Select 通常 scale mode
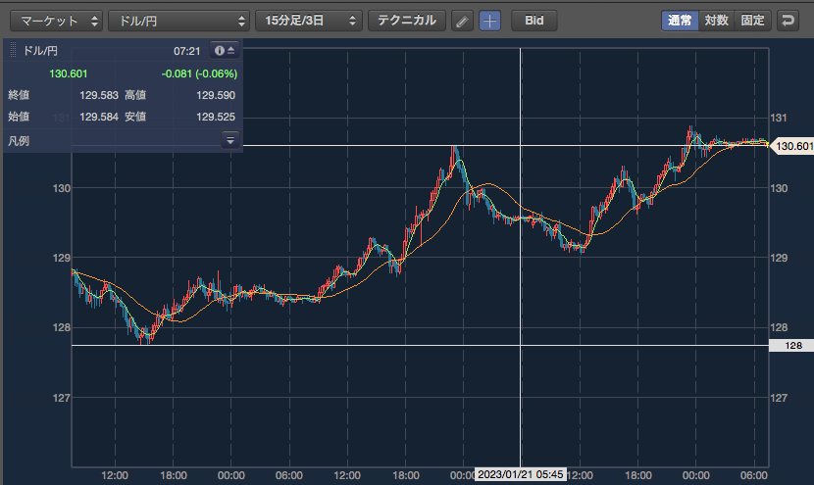Screen dimensions: 814x485 pos(680,21)
